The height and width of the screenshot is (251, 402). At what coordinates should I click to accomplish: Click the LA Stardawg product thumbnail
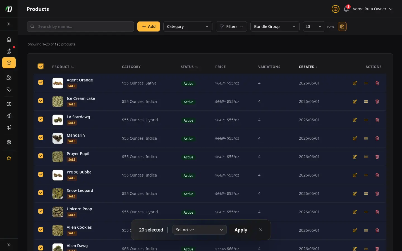pyautogui.click(x=58, y=120)
